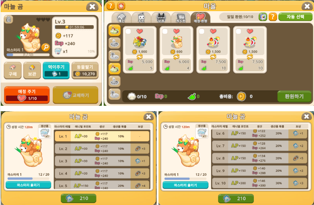
Task: Click the magnifier icon on the garlic bear
Action: point(46,47)
